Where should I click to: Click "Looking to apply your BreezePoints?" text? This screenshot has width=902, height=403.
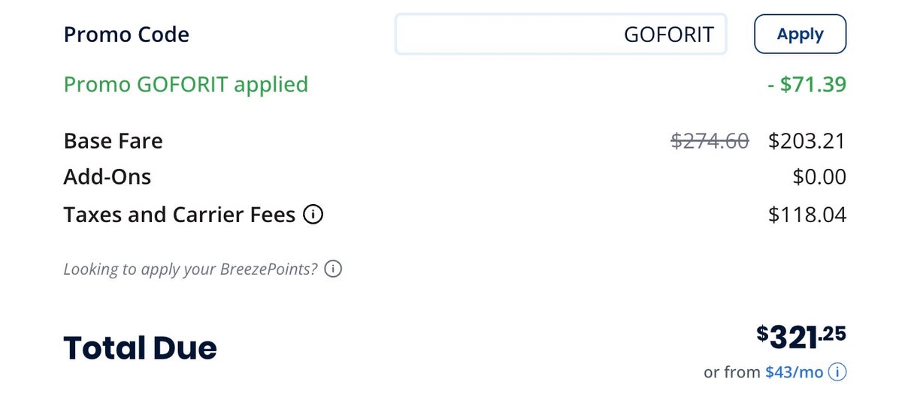[191, 269]
